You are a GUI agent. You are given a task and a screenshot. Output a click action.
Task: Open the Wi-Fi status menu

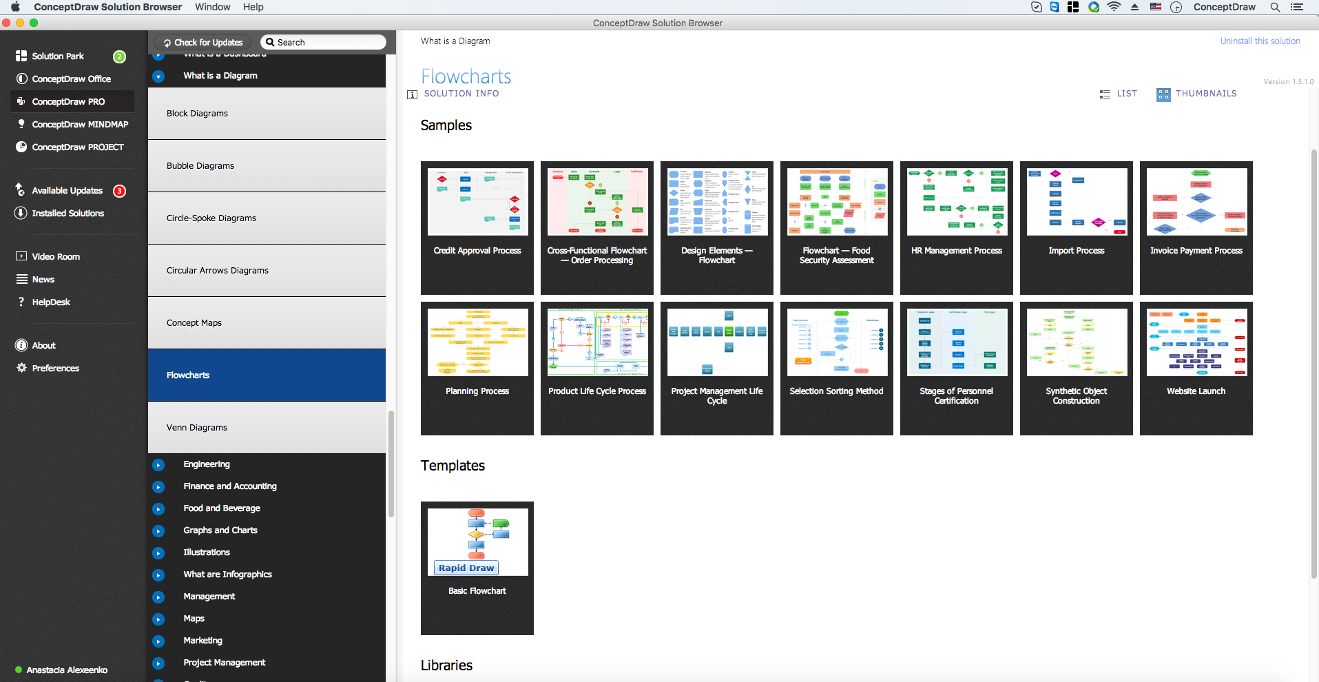click(x=1114, y=7)
